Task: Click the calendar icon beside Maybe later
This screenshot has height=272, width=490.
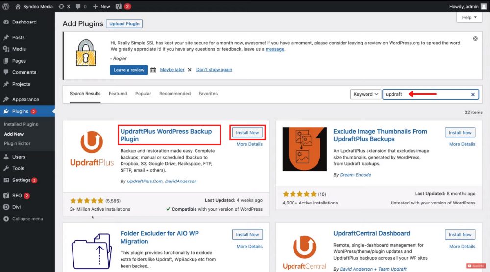Action: click(153, 70)
